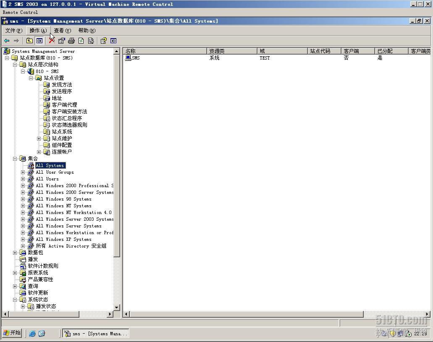Select the 发现方法 item icon

pyautogui.click(x=47, y=85)
